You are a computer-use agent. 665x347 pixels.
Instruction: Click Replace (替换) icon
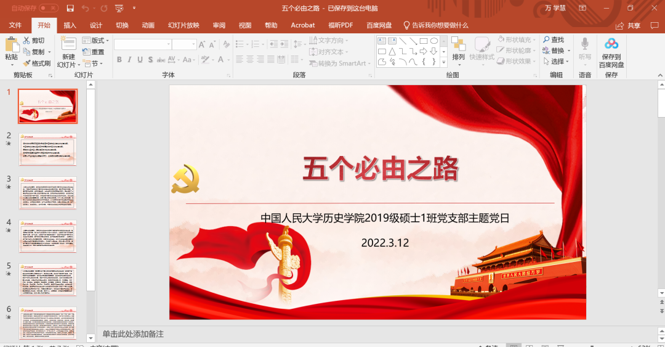(546, 51)
